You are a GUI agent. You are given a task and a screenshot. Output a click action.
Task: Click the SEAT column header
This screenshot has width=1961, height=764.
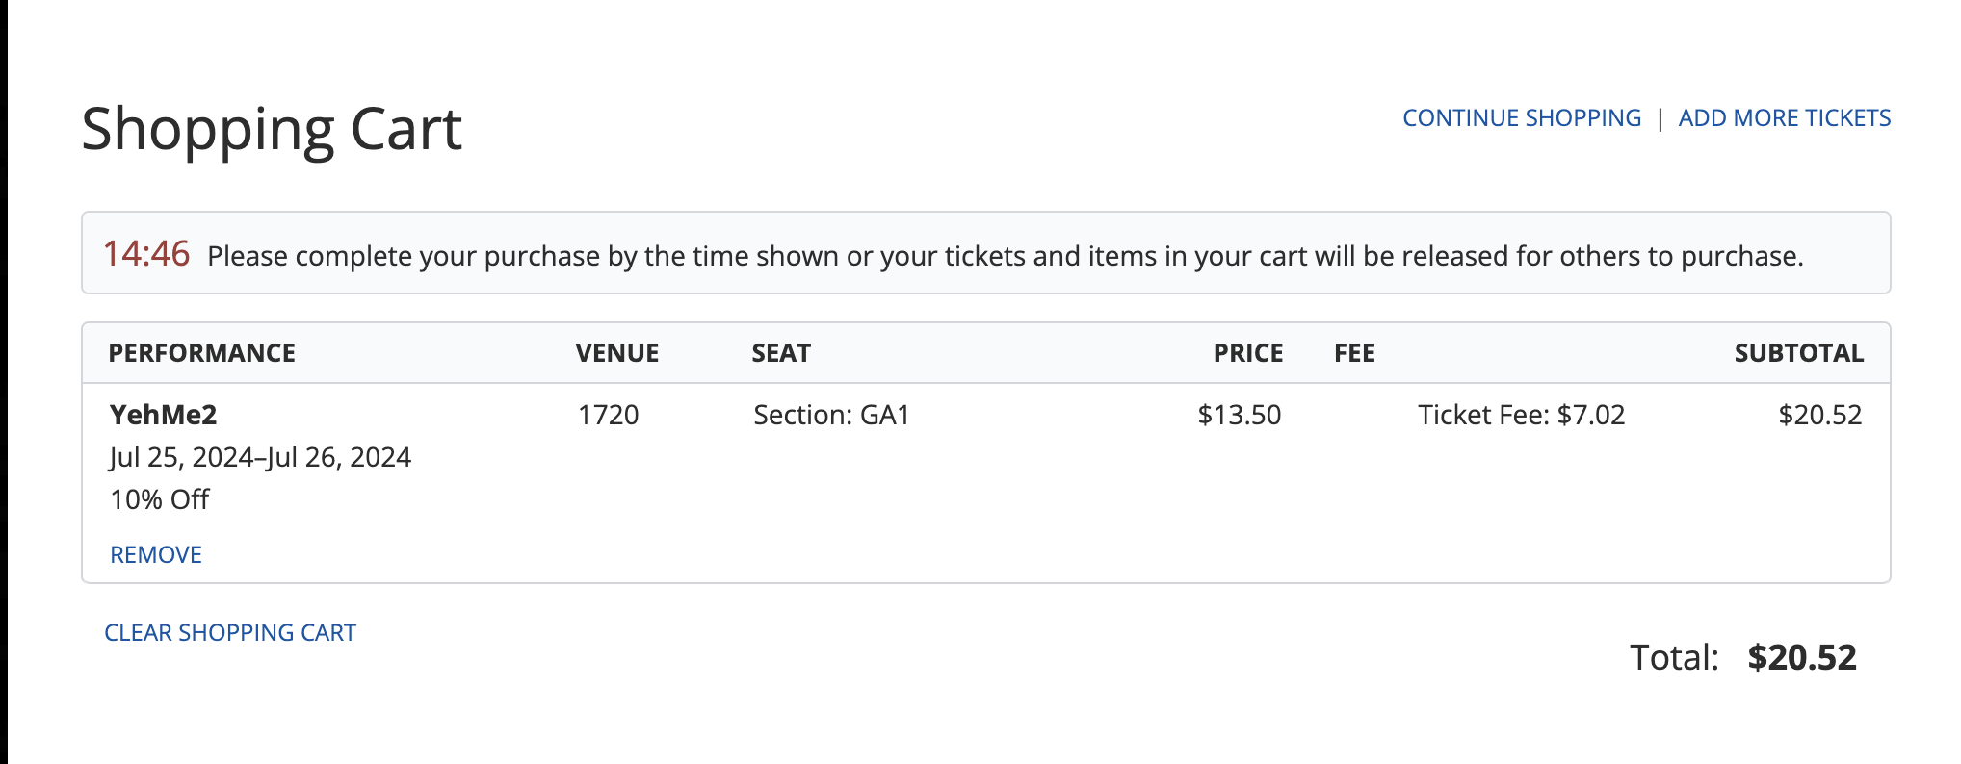click(781, 353)
